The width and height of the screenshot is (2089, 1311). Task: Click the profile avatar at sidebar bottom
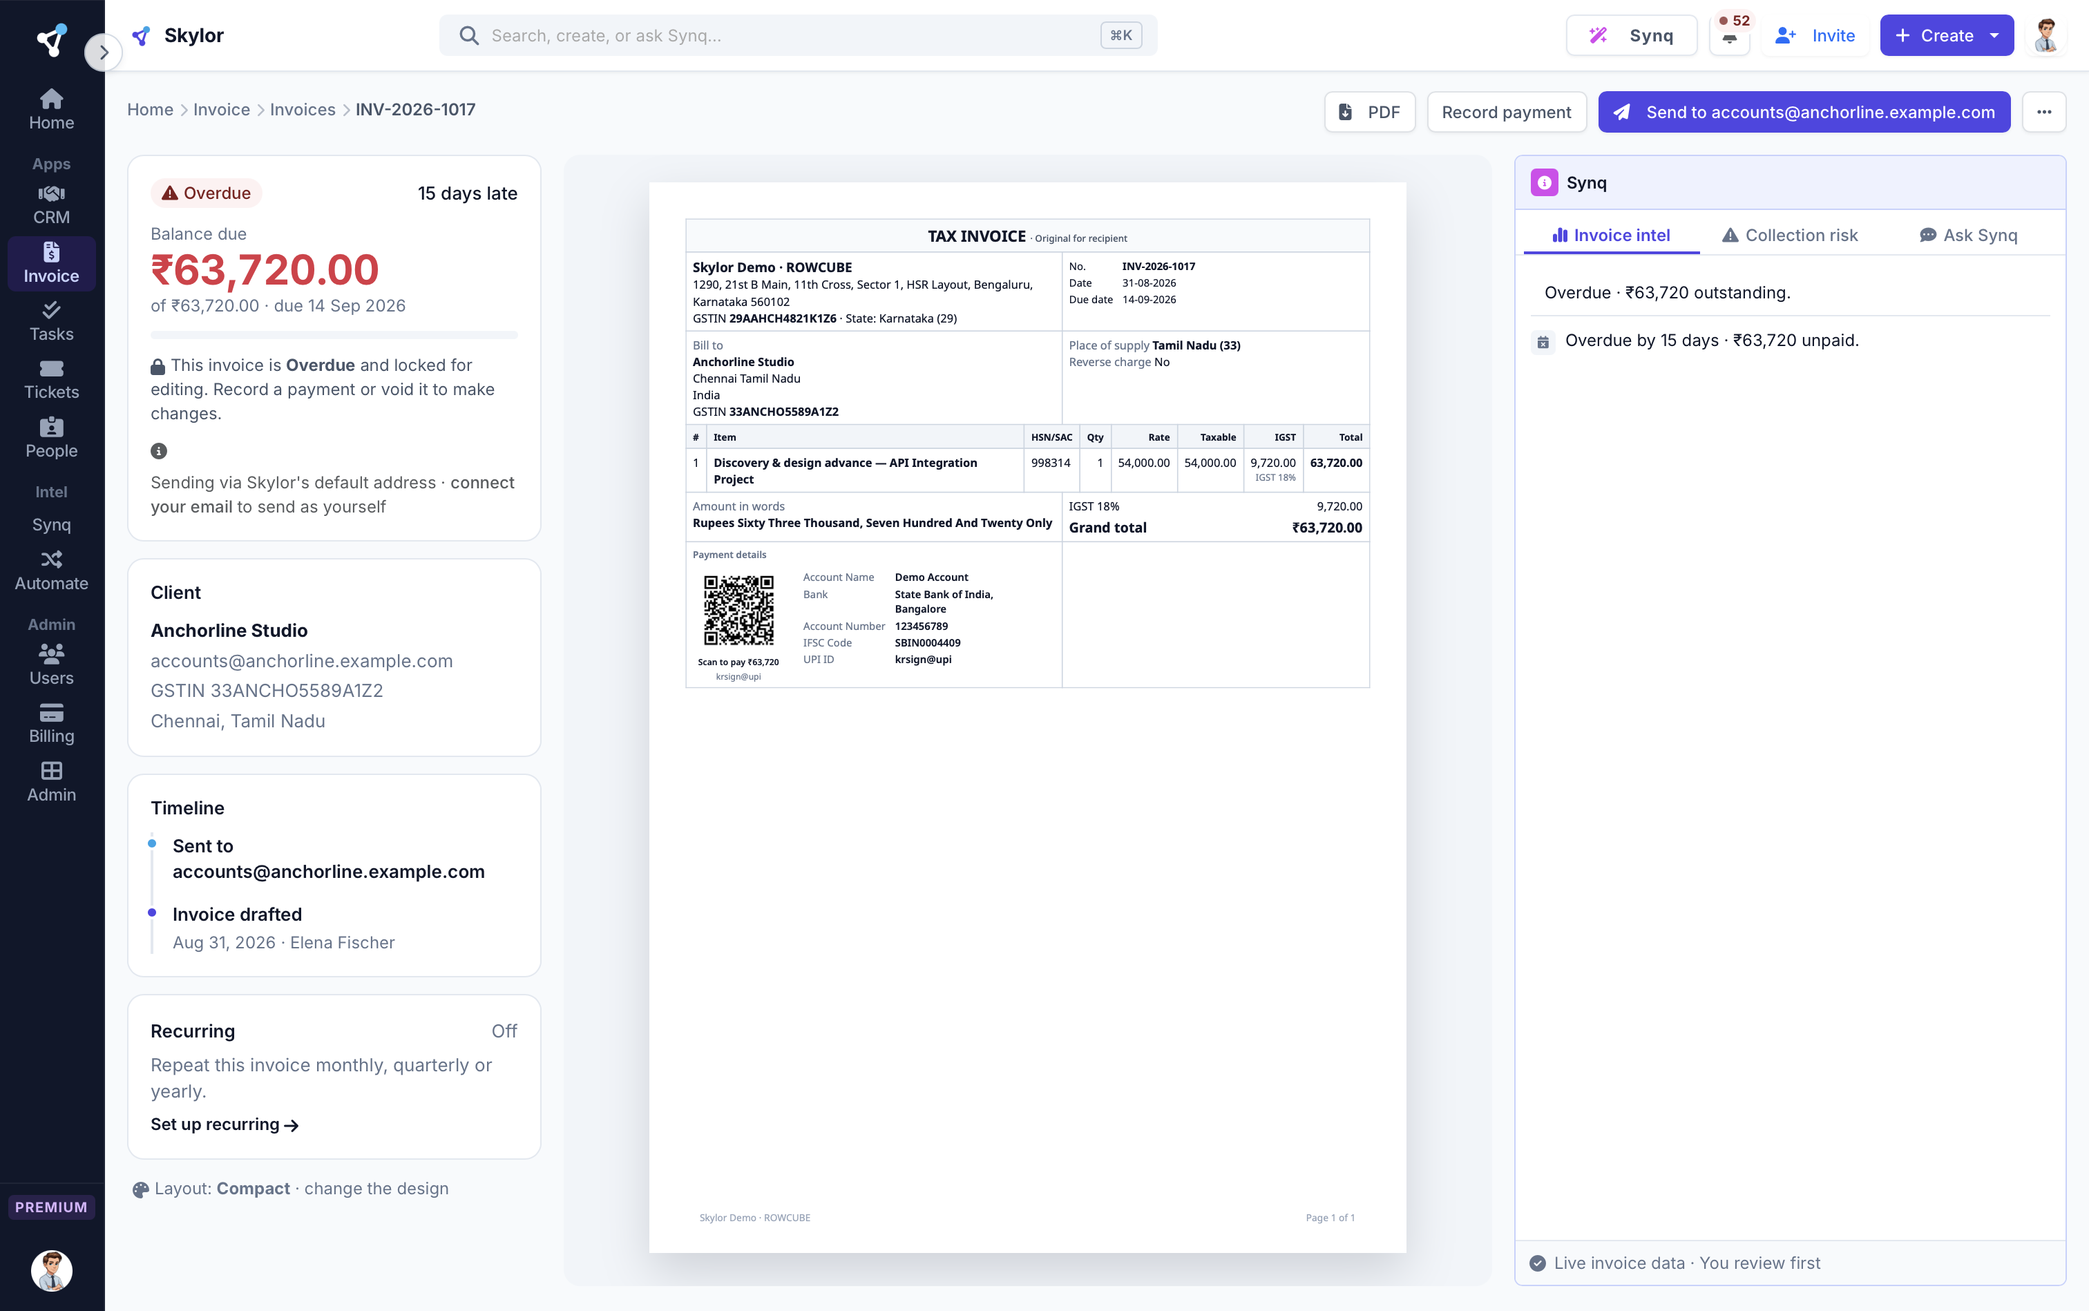[x=51, y=1270]
